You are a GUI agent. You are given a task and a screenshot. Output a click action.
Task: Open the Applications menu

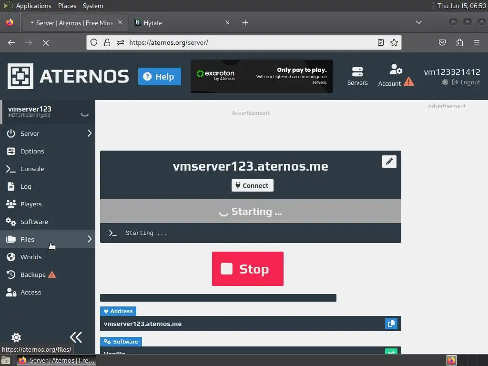click(34, 6)
